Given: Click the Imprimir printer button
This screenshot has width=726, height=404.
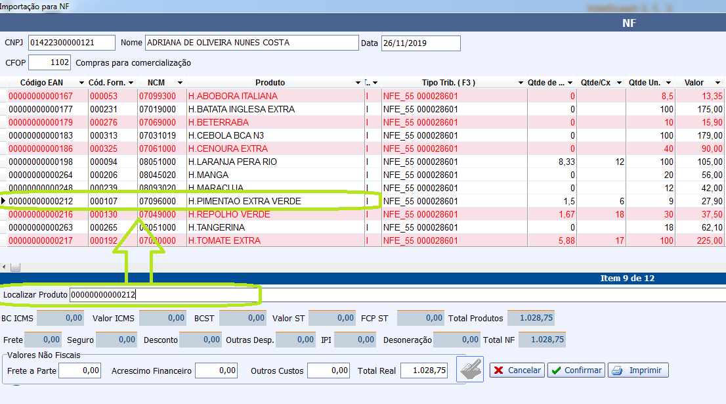Looking at the screenshot, I should (x=638, y=370).
